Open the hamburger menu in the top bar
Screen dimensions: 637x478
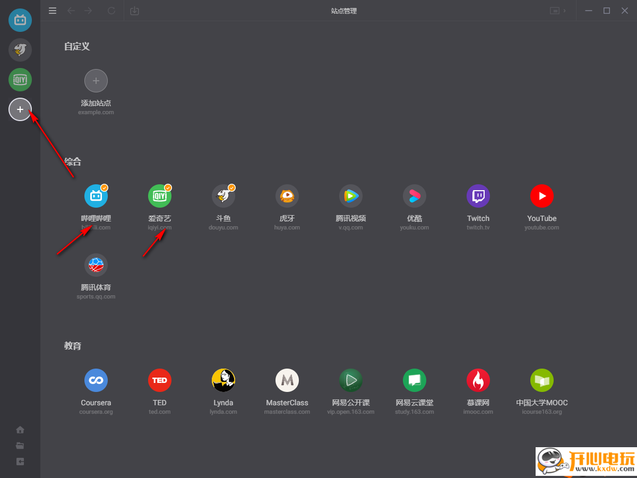[x=53, y=11]
